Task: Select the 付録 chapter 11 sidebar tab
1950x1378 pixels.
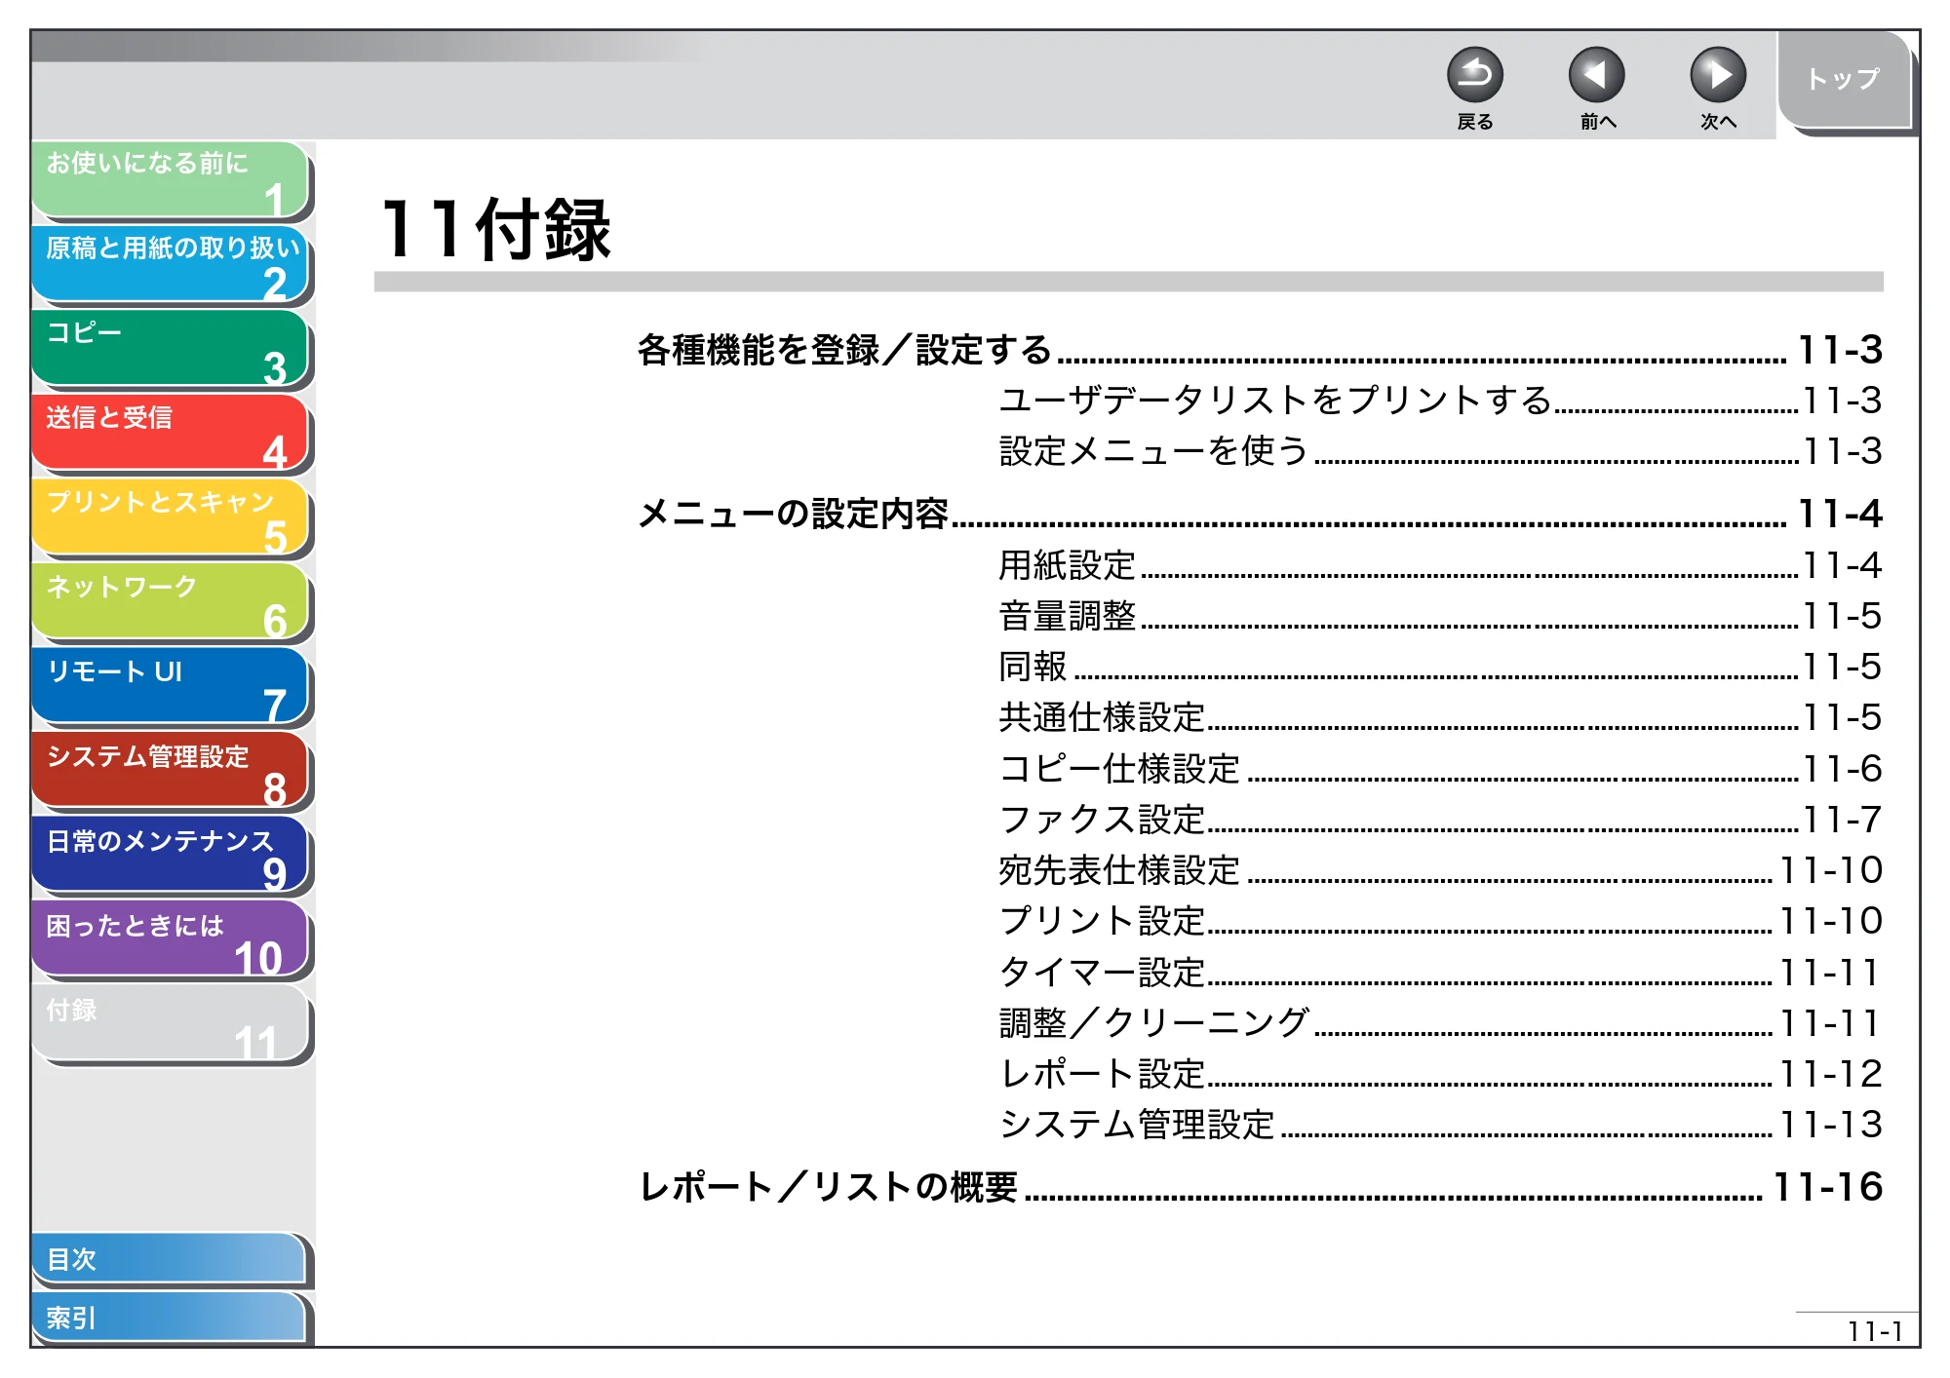Action: point(171,1023)
